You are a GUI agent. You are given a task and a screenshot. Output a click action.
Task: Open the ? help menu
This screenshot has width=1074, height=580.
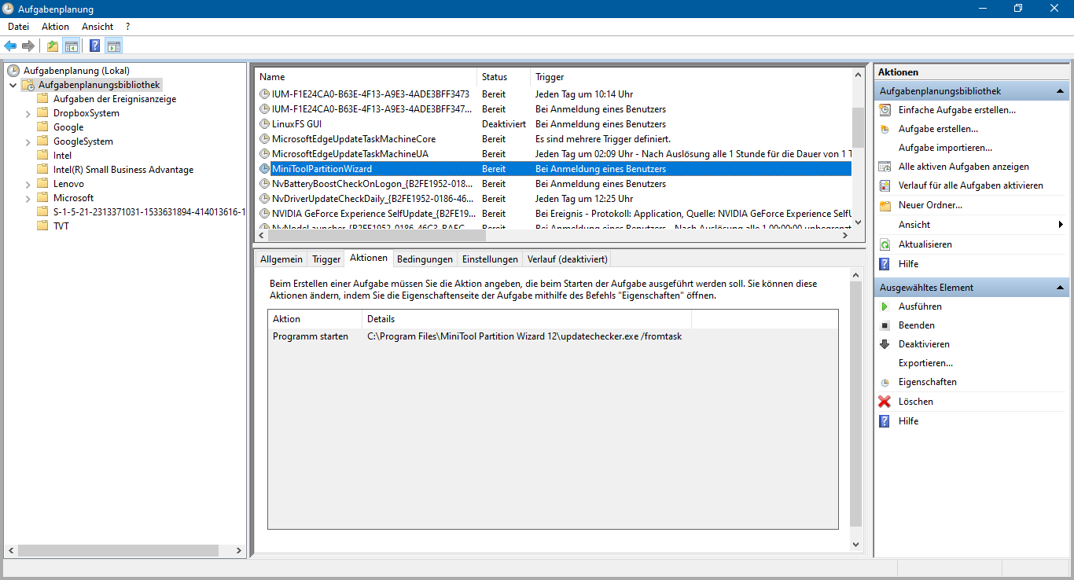point(127,27)
